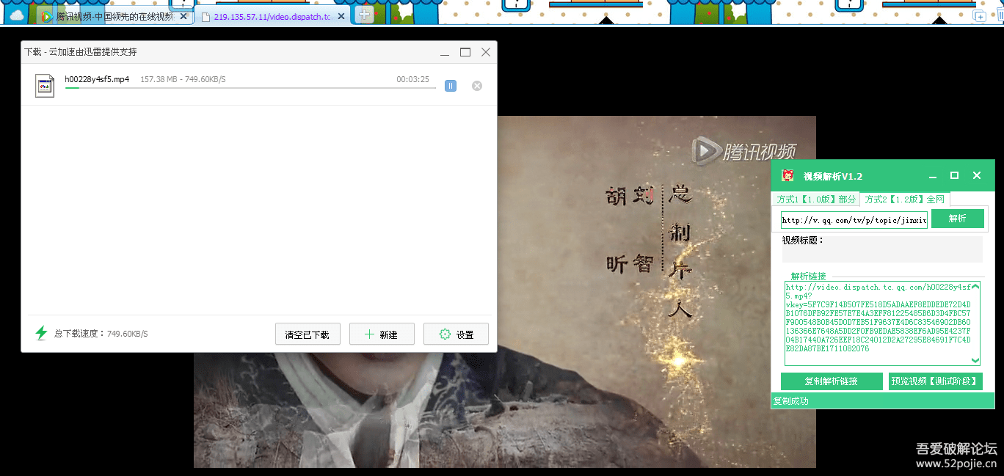
Task: Close the 219.135.57.11 browser tab
Action: [341, 16]
